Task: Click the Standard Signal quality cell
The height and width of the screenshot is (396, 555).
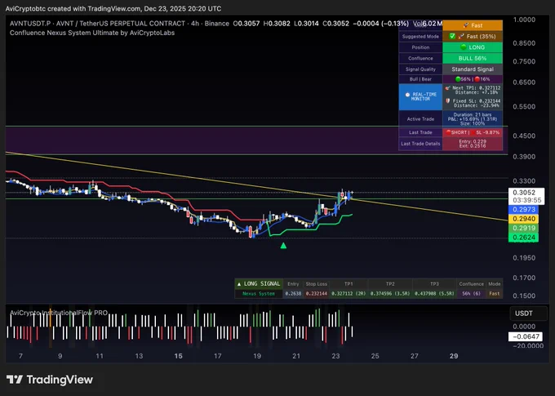Action: point(473,69)
